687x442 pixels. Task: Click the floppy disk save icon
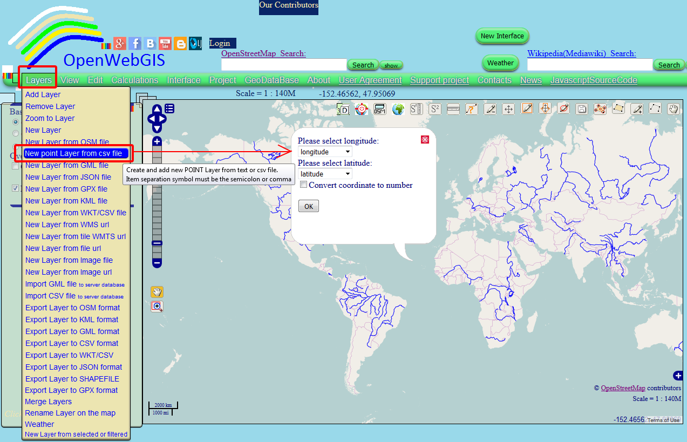(582, 109)
